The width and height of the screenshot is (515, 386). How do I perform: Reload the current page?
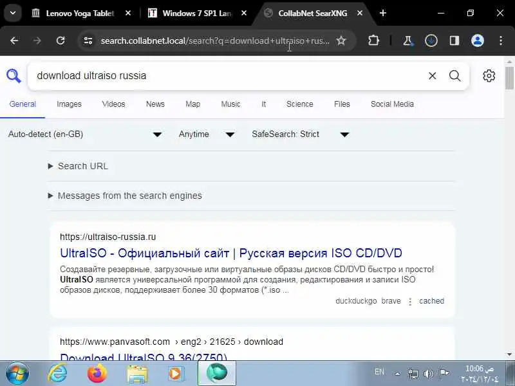point(61,41)
